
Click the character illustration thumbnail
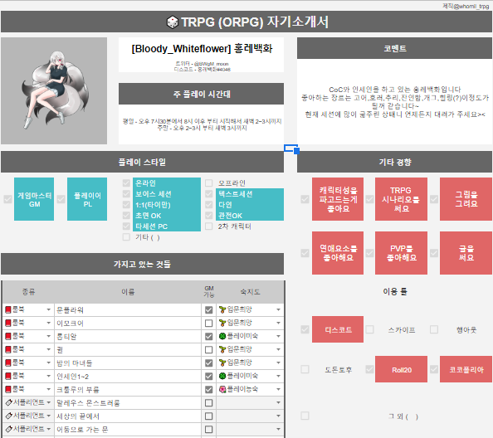click(x=54, y=90)
